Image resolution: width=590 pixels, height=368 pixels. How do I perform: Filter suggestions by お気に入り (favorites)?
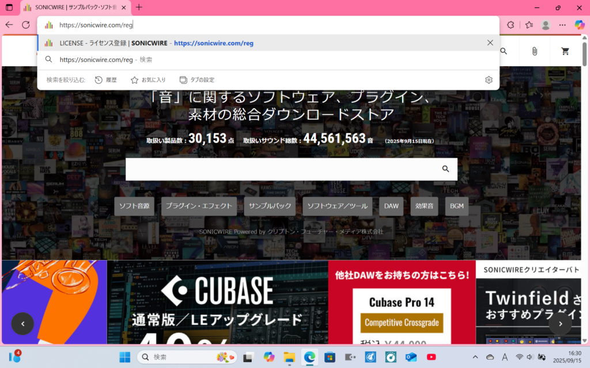[x=148, y=80]
